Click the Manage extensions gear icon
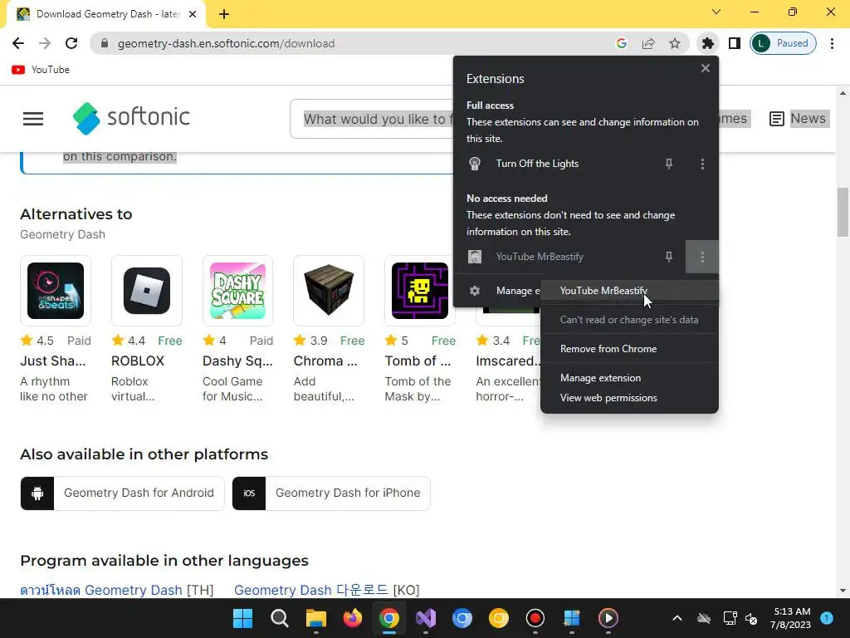Viewport: 850px width, 638px height. pyautogui.click(x=474, y=291)
